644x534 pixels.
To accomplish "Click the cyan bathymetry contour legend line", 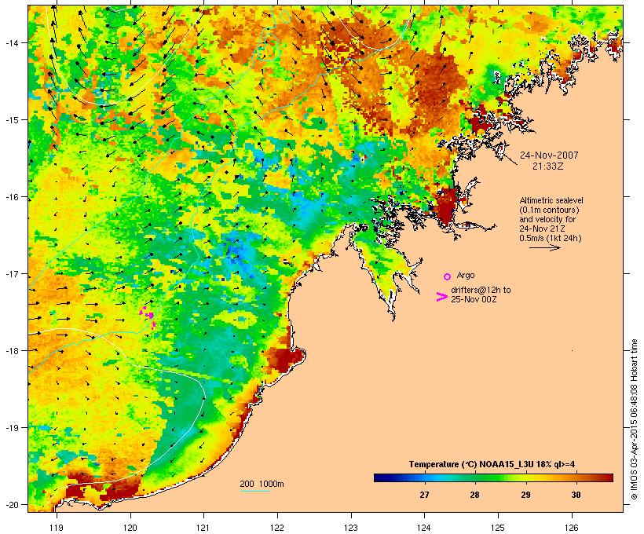I will click(254, 491).
